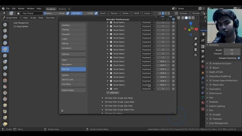Enable Bloom checkbox
Screen dimensions: 242x136
[x=210, y=68]
